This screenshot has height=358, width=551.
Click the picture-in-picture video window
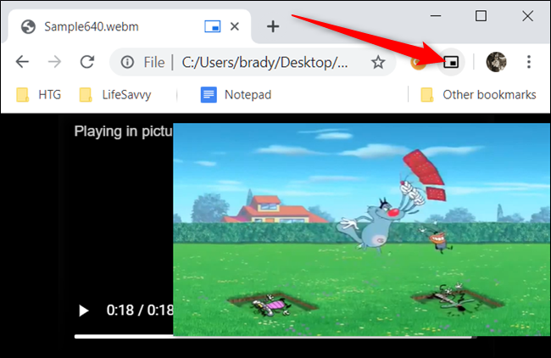coord(362,229)
